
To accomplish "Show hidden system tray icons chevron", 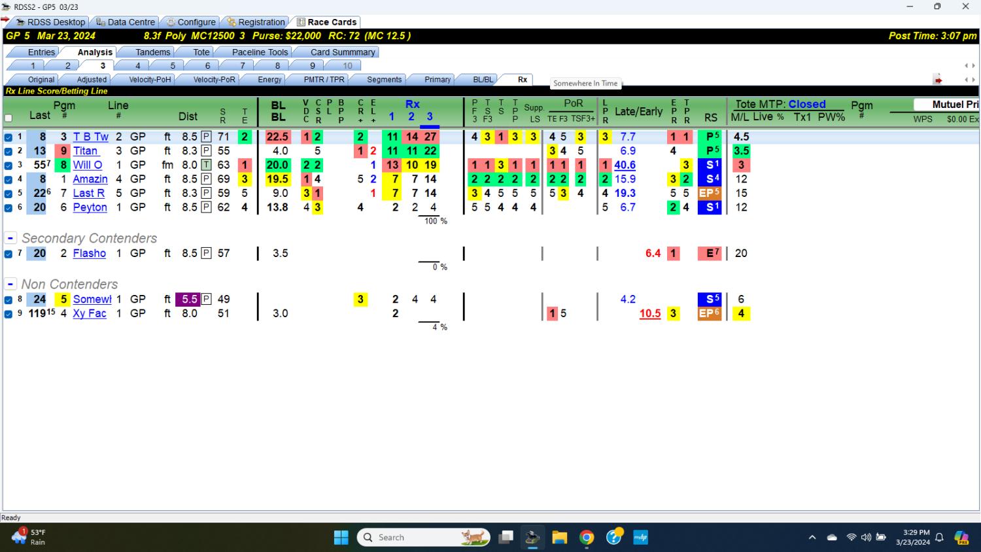I will point(812,538).
